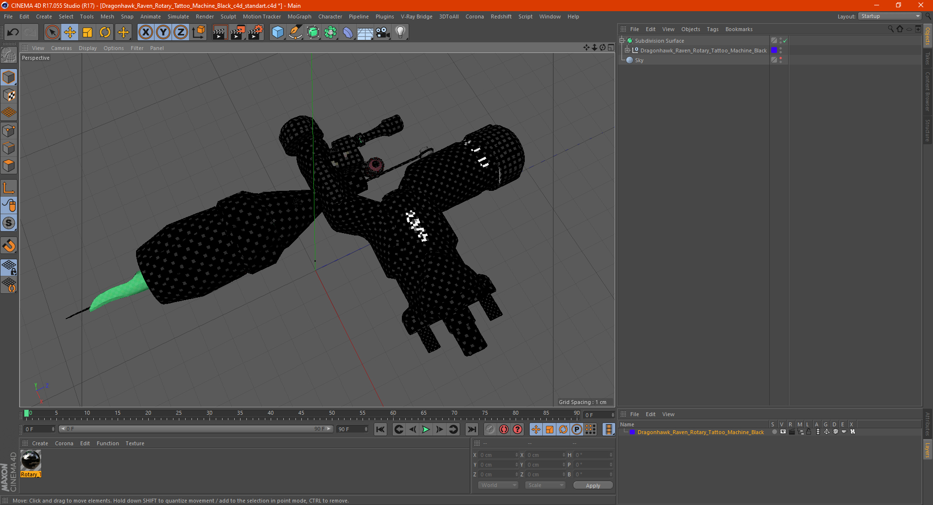Expand the Dragonhawk_Raven_Rotary_Tattoo_Machine_Black object tree
The height and width of the screenshot is (505, 933).
[627, 50]
